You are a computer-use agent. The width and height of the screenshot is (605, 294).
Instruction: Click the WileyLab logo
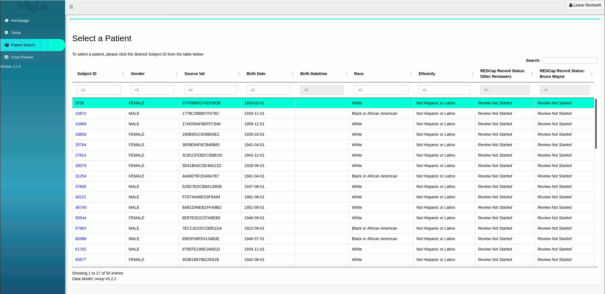click(33, 7)
